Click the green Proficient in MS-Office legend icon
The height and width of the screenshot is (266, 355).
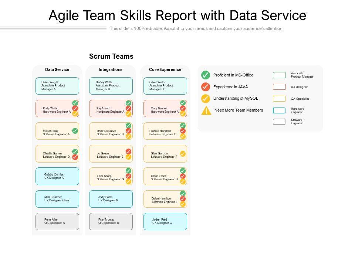tap(206, 75)
